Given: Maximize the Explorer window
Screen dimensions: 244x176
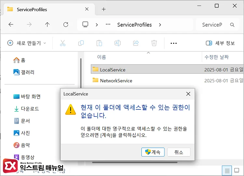Looking at the screenshot, I should point(217,6).
